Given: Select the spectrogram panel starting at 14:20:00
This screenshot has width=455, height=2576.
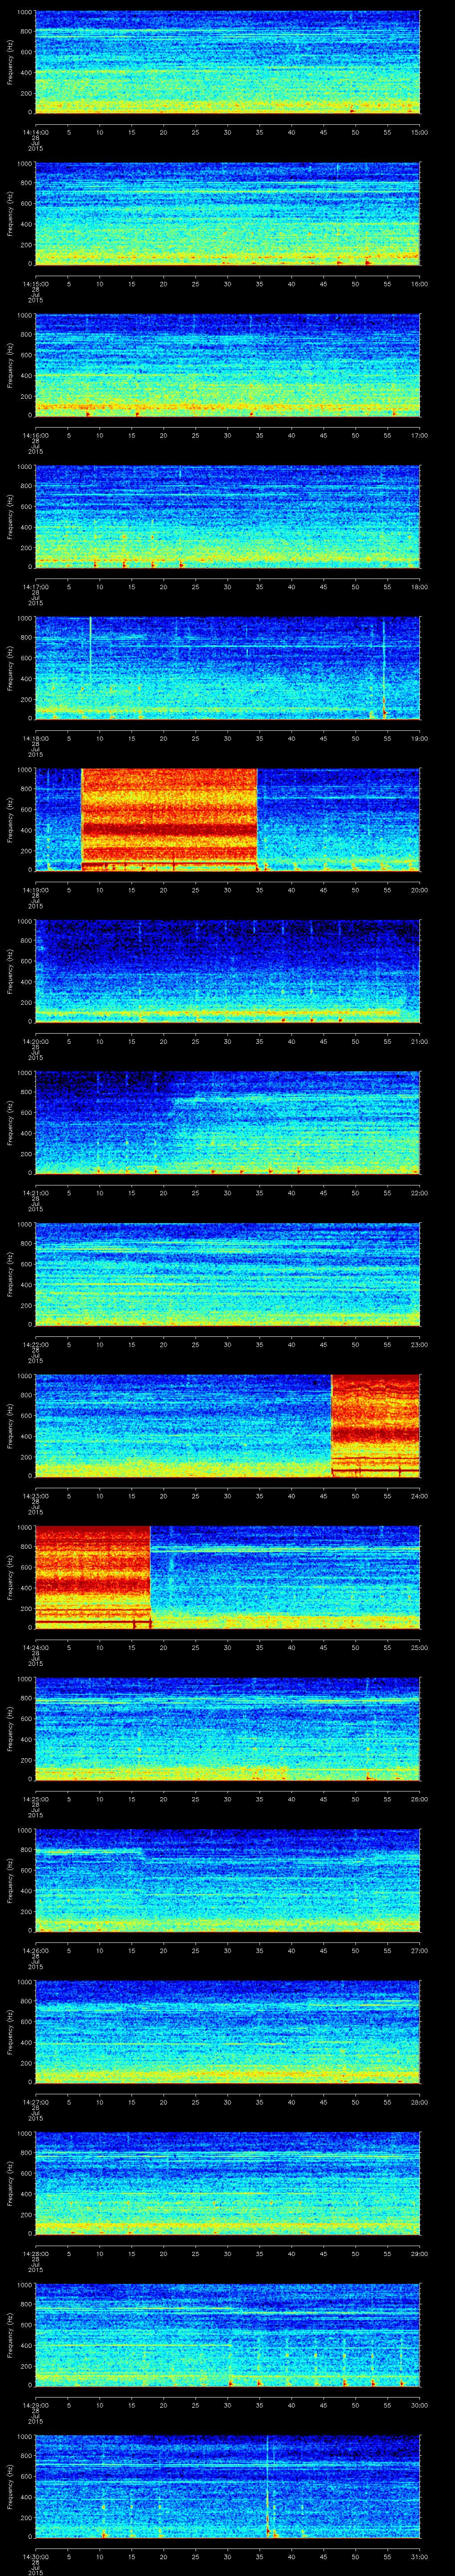Looking at the screenshot, I should 227,971.
